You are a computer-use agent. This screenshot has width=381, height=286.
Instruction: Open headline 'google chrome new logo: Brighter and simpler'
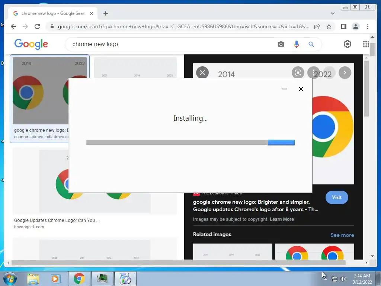click(x=255, y=206)
